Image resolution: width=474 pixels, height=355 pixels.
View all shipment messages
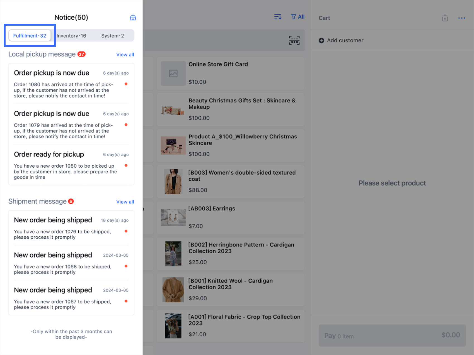125,202
